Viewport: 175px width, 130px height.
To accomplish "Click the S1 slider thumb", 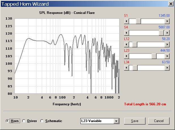I will coord(138,21).
